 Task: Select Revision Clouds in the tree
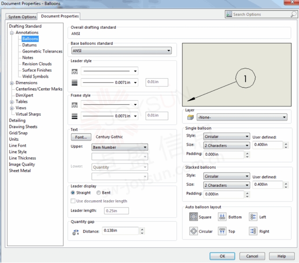pos(37,64)
